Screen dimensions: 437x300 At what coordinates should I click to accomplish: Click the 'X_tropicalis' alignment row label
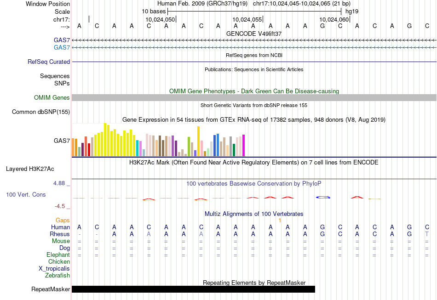click(x=54, y=269)
